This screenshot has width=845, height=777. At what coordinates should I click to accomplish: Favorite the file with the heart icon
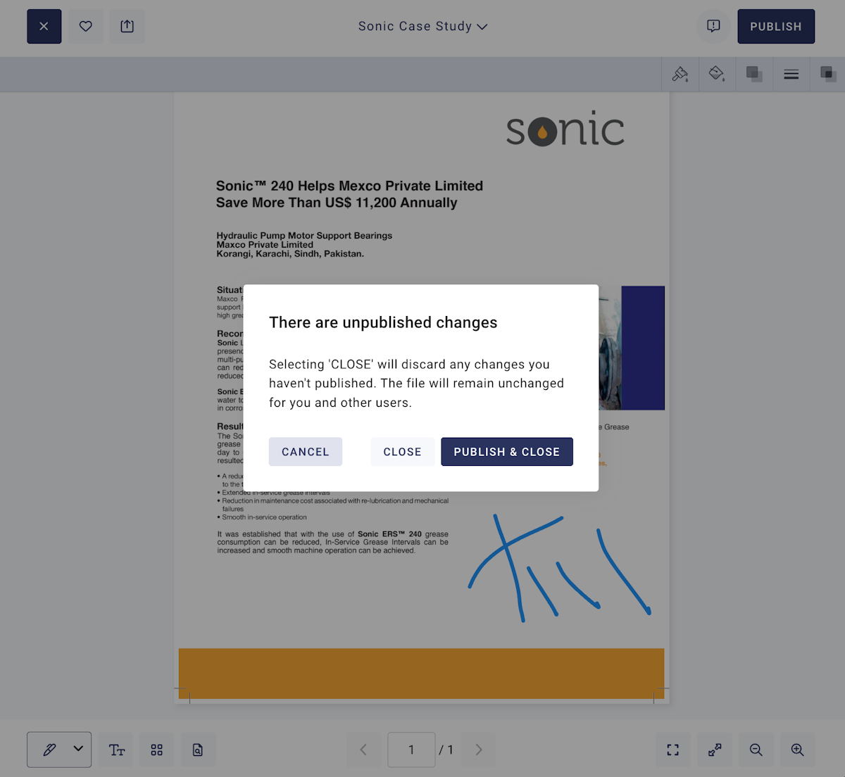pos(86,27)
